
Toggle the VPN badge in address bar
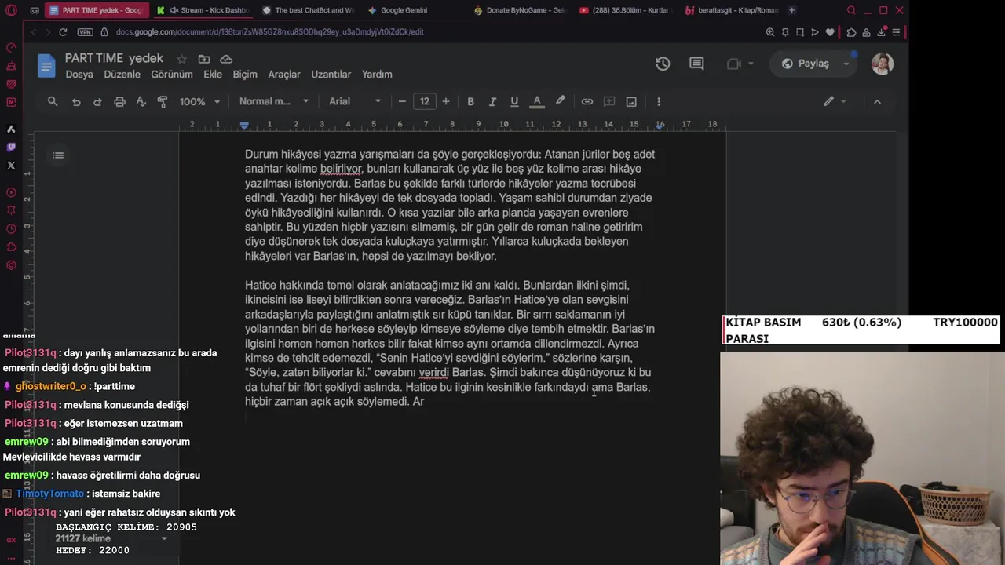[x=85, y=32]
